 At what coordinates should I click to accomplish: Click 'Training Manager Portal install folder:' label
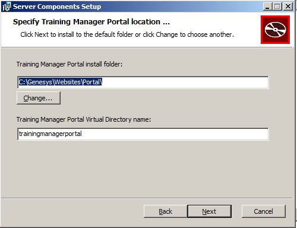(x=69, y=64)
